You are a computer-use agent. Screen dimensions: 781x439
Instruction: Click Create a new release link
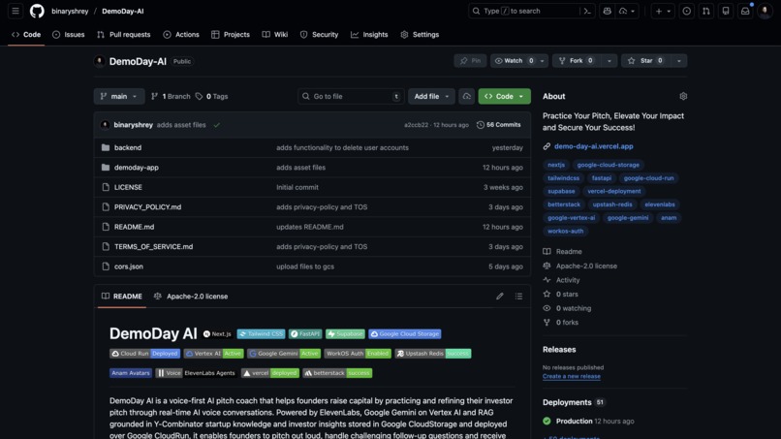click(x=572, y=377)
